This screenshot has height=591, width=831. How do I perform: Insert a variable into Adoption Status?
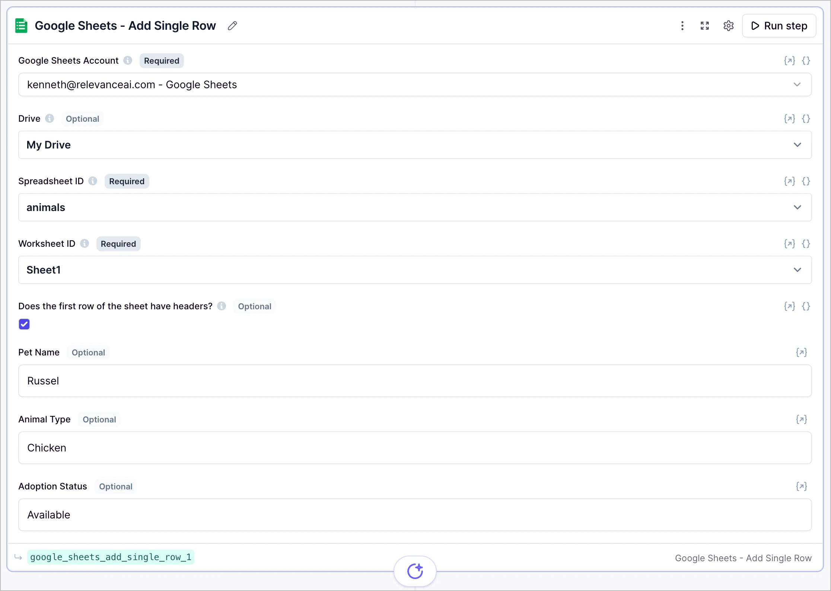click(801, 486)
